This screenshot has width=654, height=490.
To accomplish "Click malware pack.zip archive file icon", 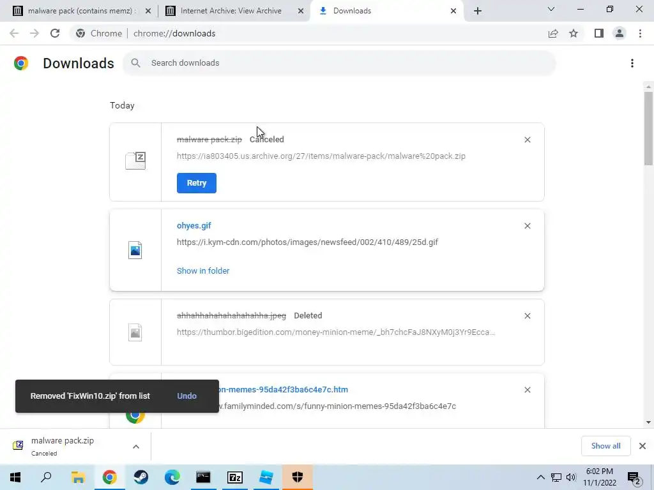I will coord(135,161).
